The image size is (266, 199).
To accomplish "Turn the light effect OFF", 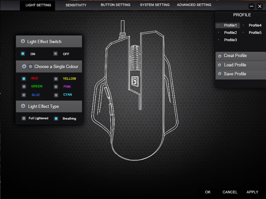I will pos(55,53).
